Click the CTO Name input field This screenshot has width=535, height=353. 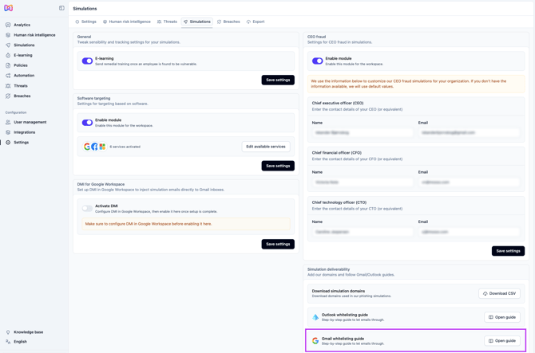pos(363,232)
